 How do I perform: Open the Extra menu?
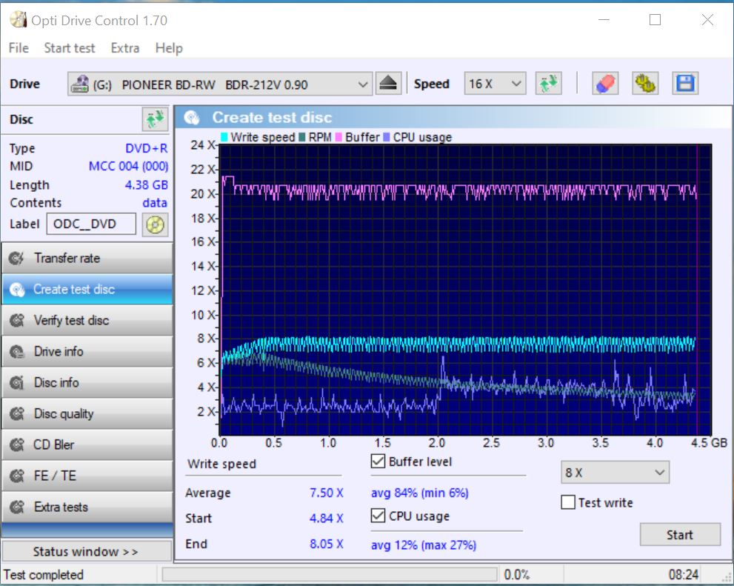(x=124, y=48)
